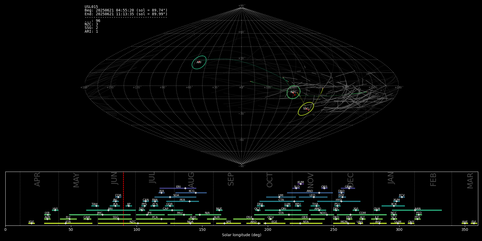This screenshot has width=482, height=241.
Task: Click the +90° north pole label on map
Action: coord(242,6)
